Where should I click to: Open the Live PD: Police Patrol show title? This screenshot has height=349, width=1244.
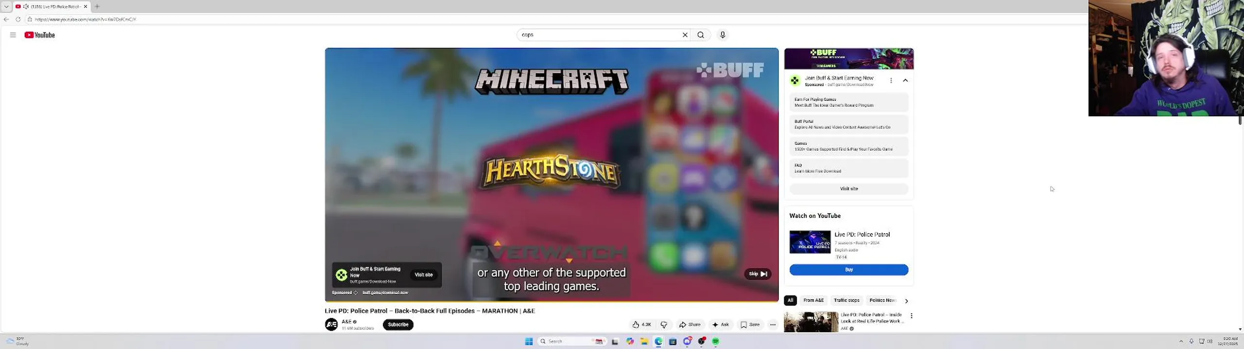point(862,235)
